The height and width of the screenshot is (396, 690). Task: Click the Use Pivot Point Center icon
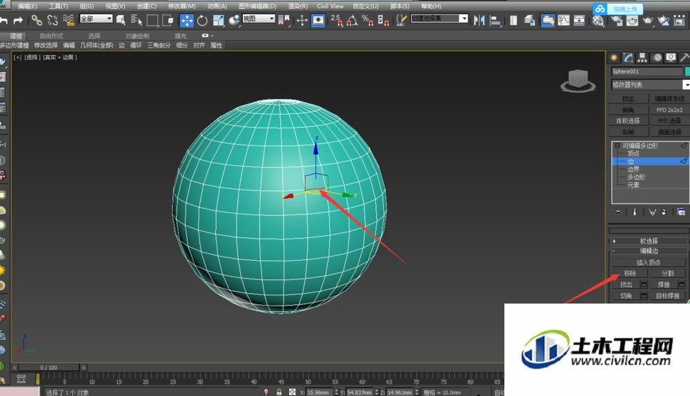pyautogui.click(x=286, y=20)
